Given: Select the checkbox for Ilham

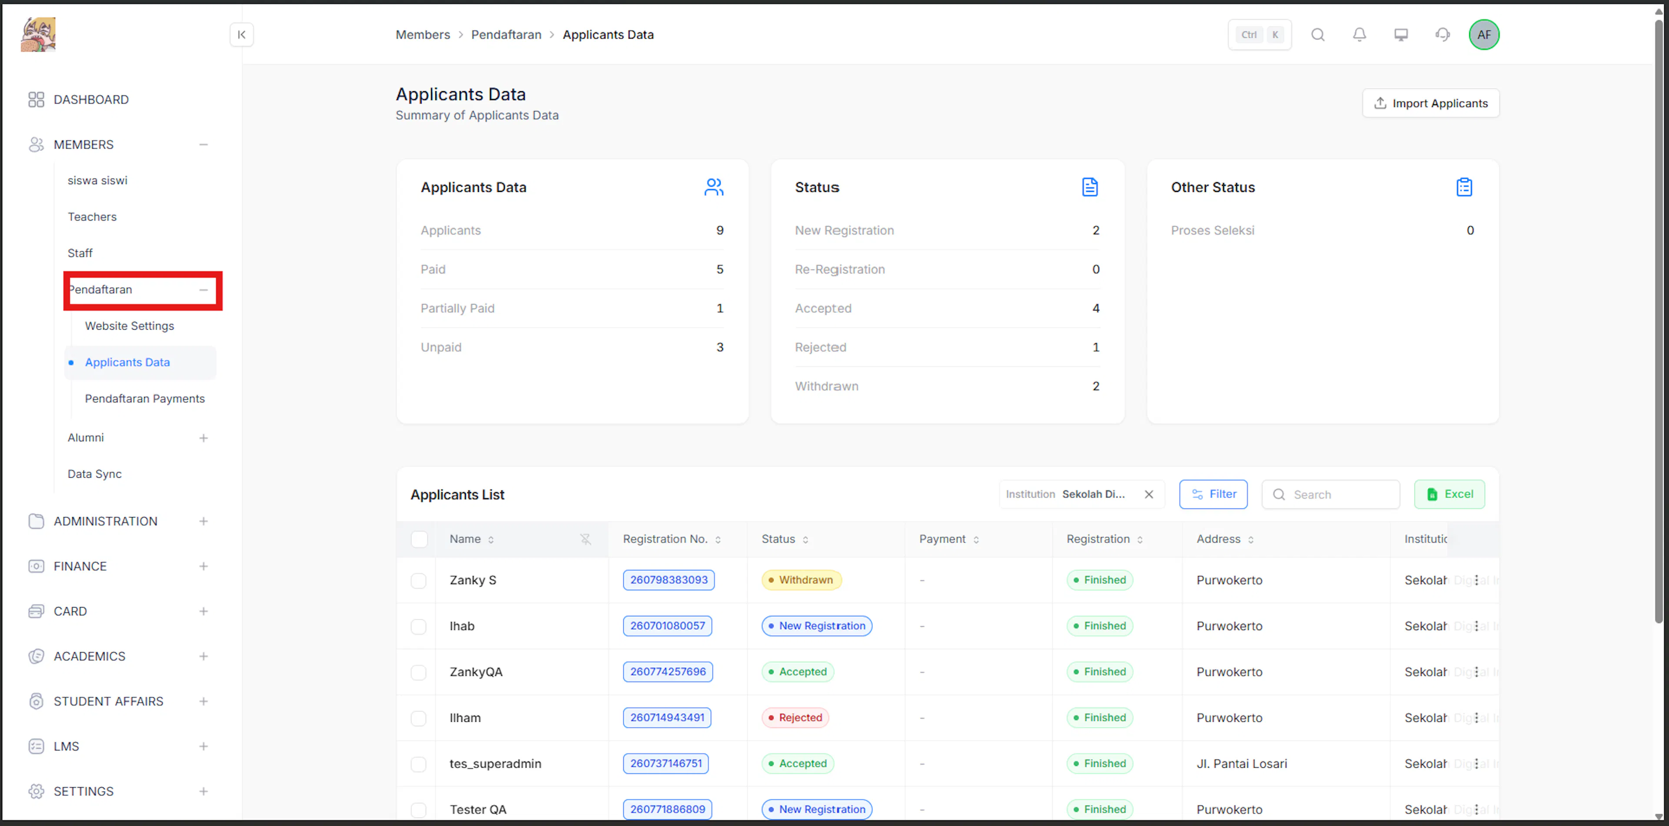Looking at the screenshot, I should [x=419, y=719].
